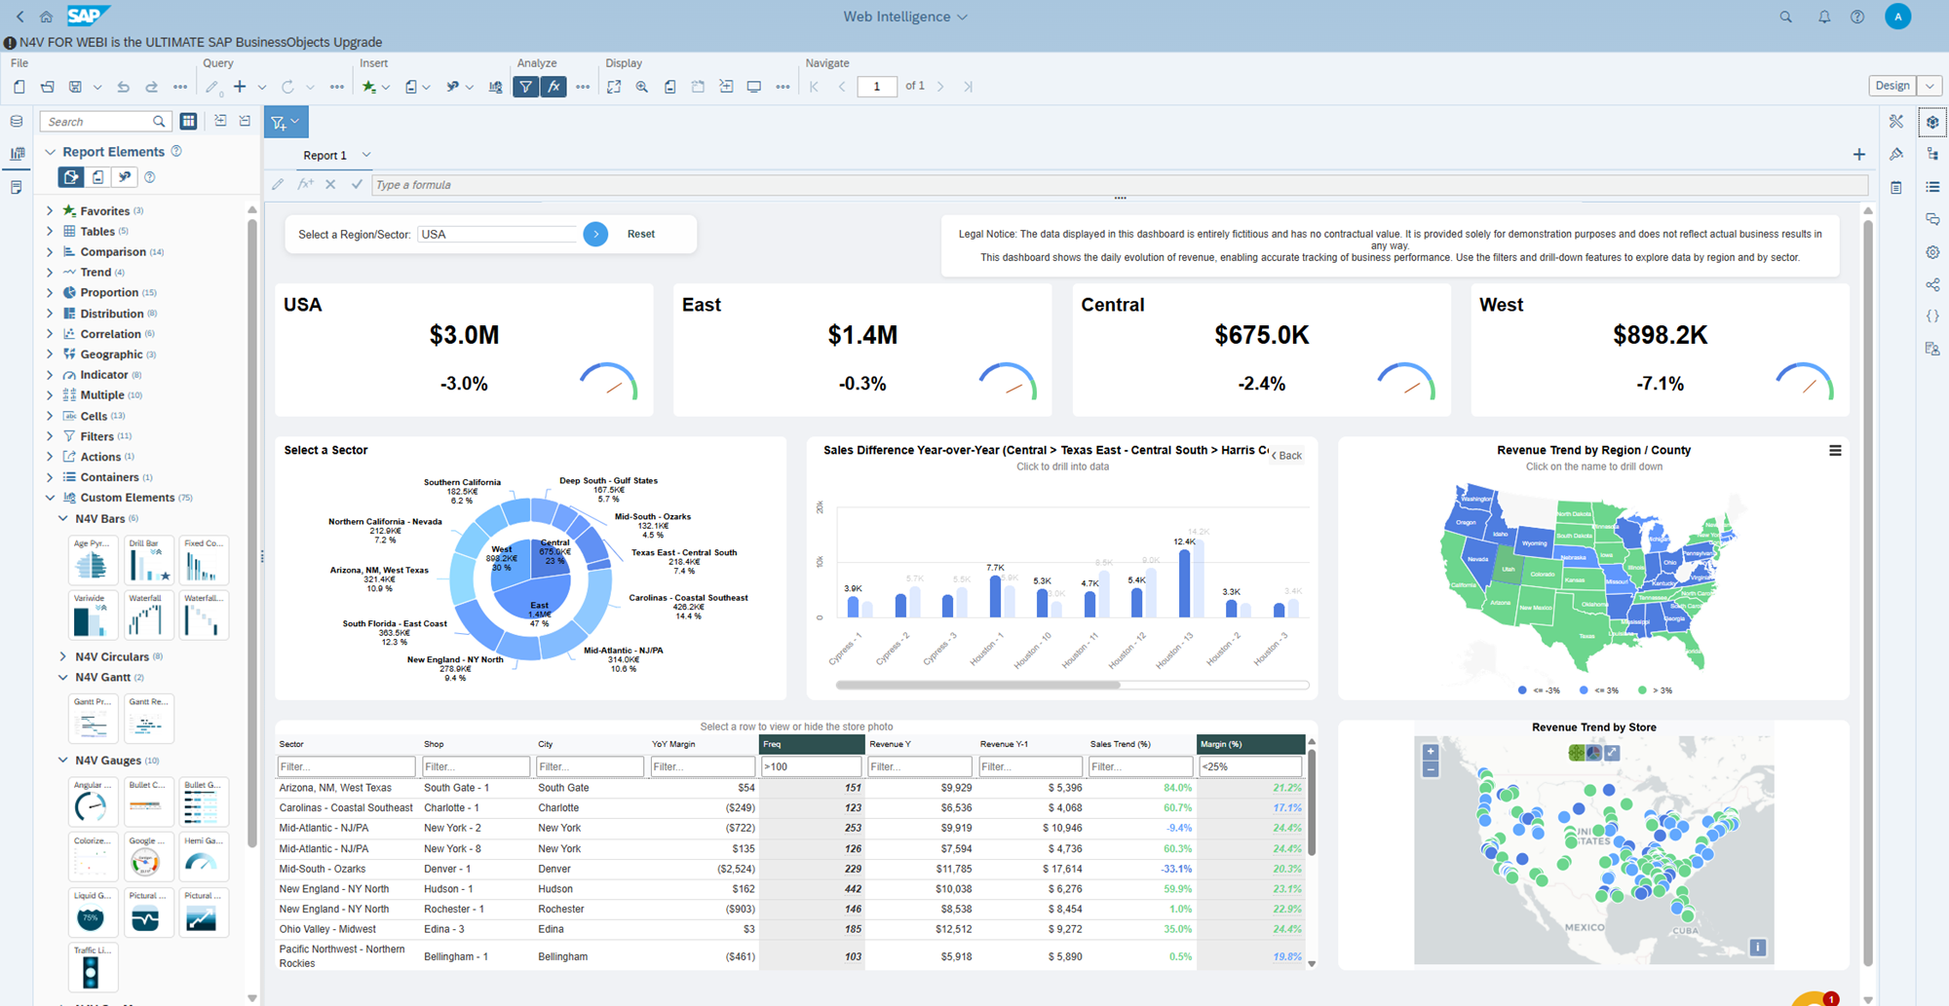Click the Undo icon in the File toolbar
Screen dimensions: 1949x1006
pos(124,86)
